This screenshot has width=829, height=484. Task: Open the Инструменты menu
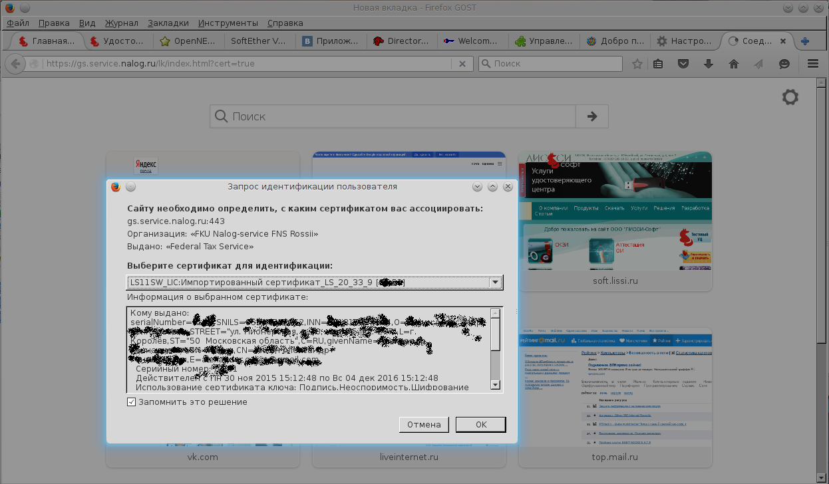(228, 23)
